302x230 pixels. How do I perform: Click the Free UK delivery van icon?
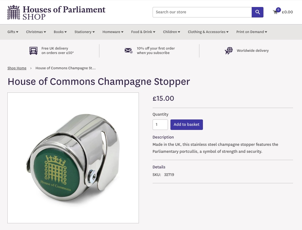[x=33, y=51]
